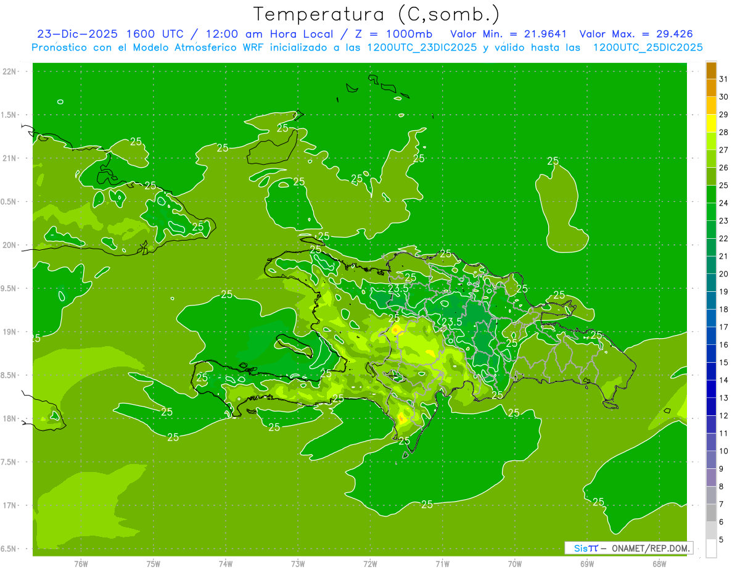The width and height of the screenshot is (740, 572).
Task: Pick the yellow swatch between legend 28 and 29
Action: [x=711, y=123]
